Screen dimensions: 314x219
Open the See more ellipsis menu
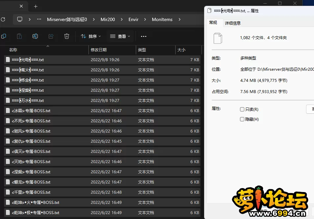tap(144, 36)
